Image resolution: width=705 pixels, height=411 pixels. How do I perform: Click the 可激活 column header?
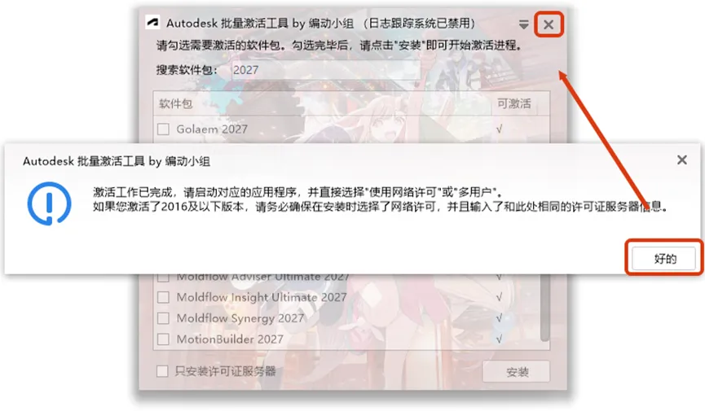click(x=514, y=103)
